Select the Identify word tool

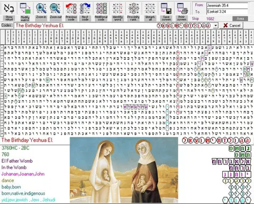(117, 8)
